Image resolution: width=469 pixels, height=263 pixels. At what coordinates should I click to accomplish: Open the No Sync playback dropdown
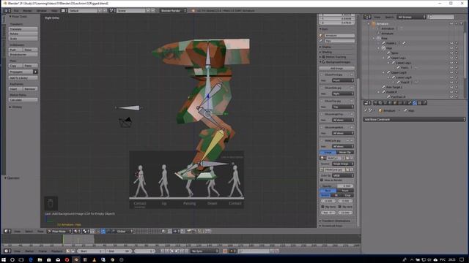(205, 251)
